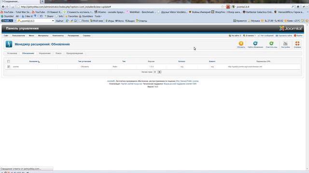Image resolution: width=309 pixels, height=173 pixels.
Task: Open new browser tab with plus button
Action: [x=42, y=1]
